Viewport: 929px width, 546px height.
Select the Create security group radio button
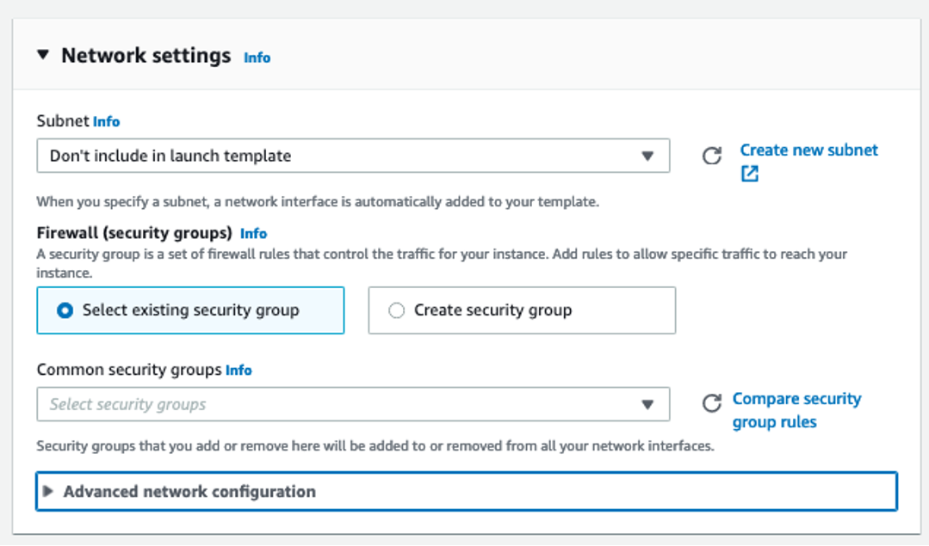coord(395,310)
